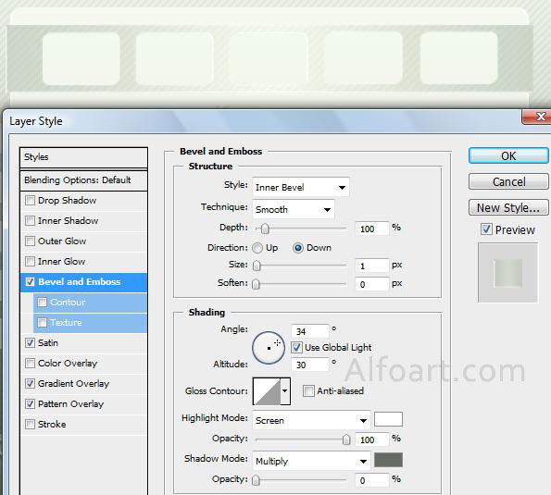
Task: Click the layer style preview thumbnail
Action: tap(507, 273)
